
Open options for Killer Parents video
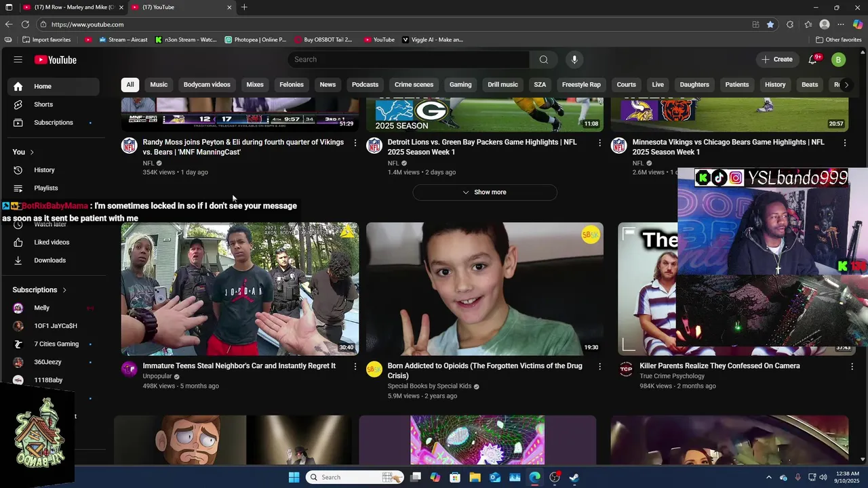[852, 366]
